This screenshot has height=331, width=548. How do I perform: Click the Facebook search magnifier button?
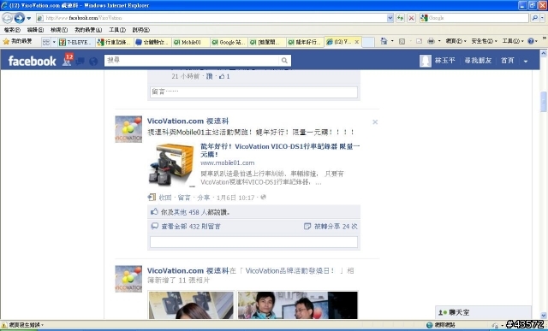(285, 61)
